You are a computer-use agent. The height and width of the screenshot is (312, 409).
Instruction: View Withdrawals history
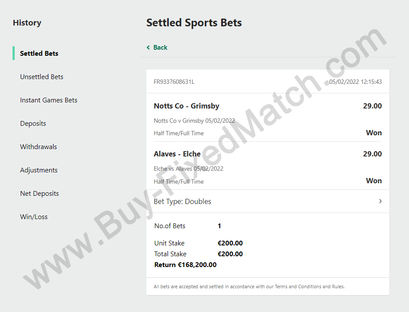[38, 147]
